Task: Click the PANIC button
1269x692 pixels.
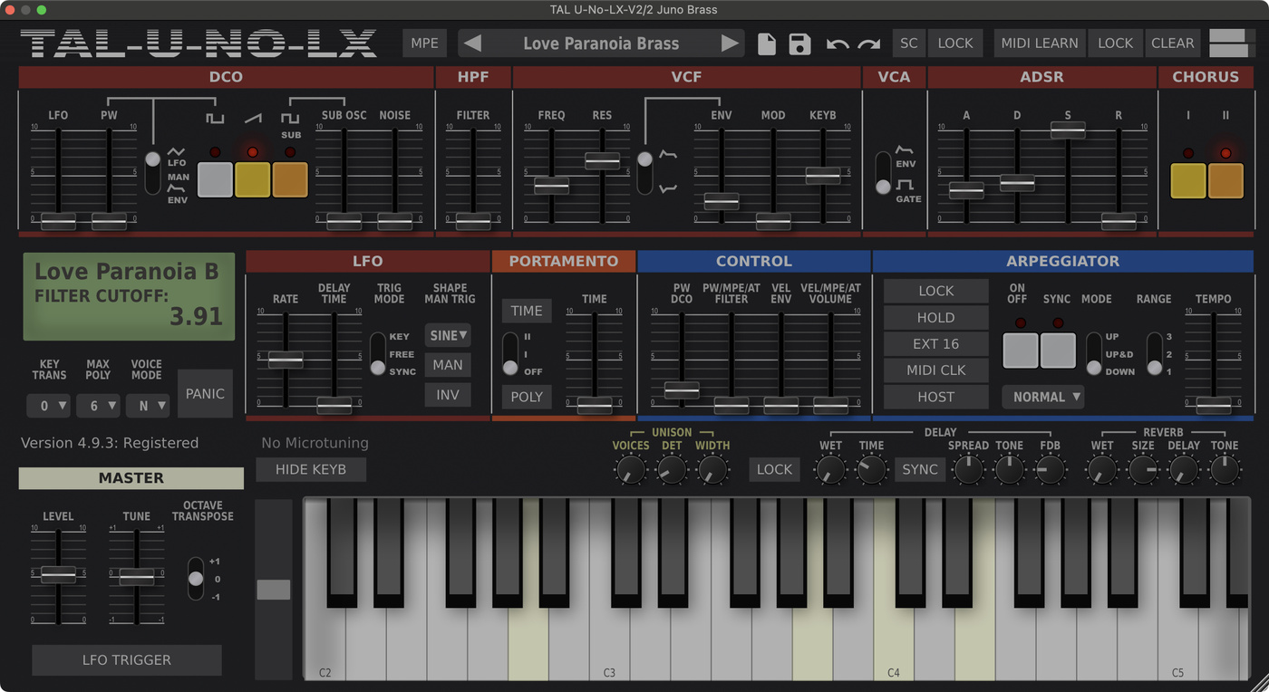Action: pos(205,393)
